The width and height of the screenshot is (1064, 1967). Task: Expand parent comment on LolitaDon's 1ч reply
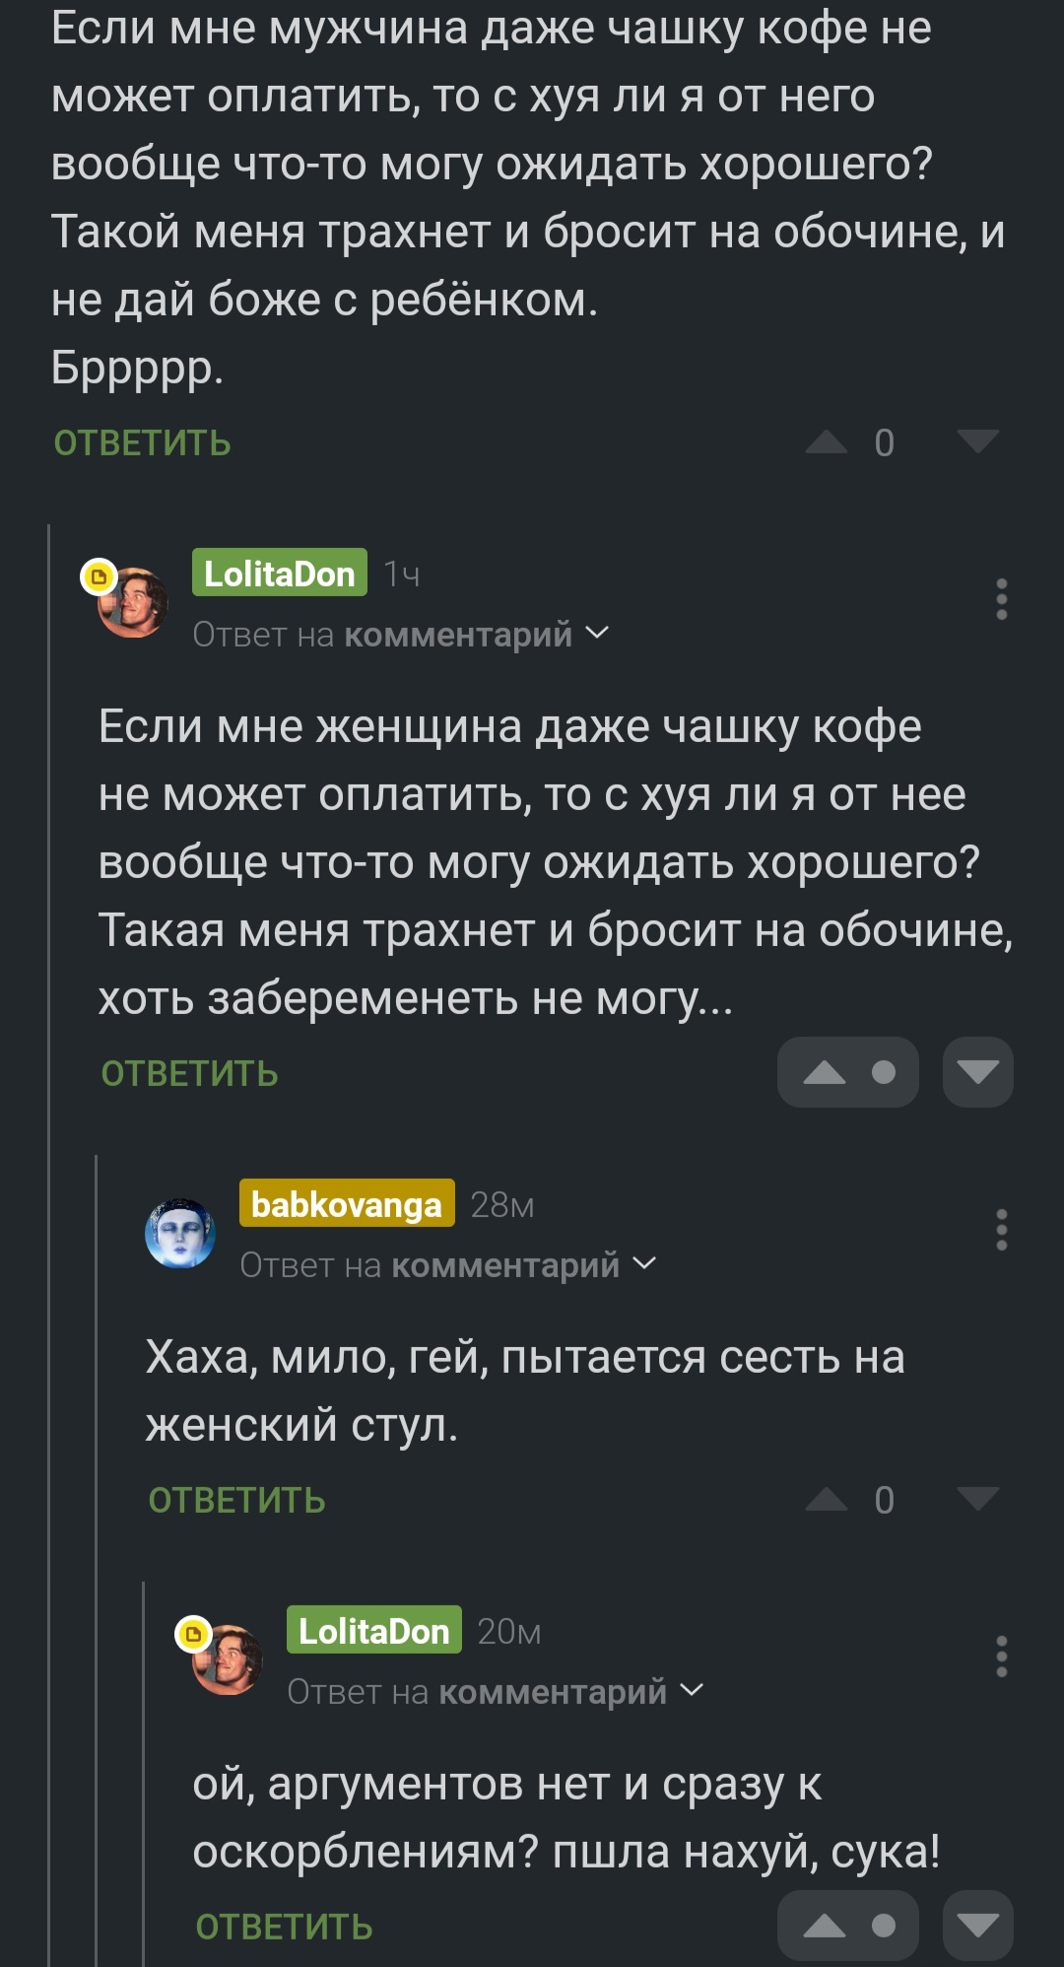click(401, 635)
